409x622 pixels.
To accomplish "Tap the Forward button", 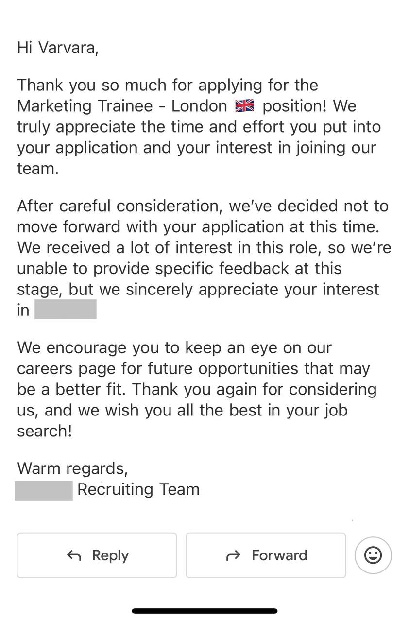I will coord(266,555).
